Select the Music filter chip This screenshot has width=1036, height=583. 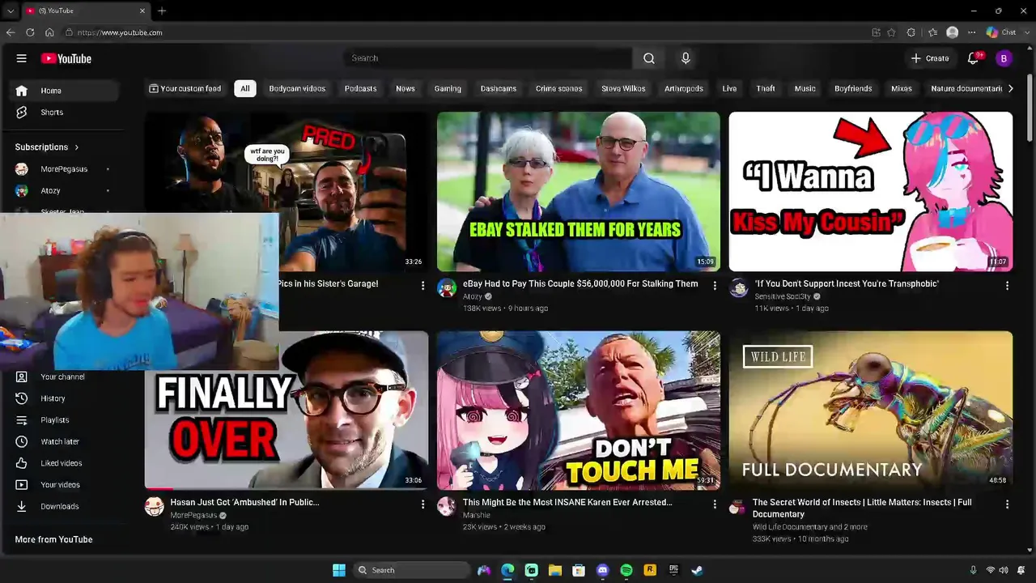[805, 88]
